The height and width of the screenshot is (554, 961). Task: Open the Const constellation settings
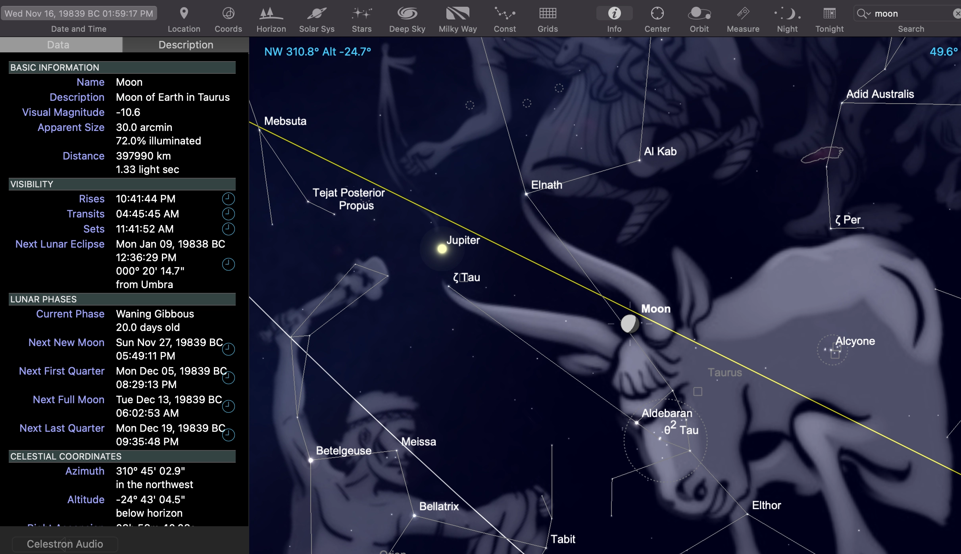pyautogui.click(x=504, y=14)
